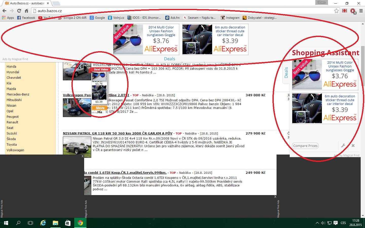Select Honda in the brand list
Image resolution: width=365 pixels, height=228 pixels.
(11, 66)
